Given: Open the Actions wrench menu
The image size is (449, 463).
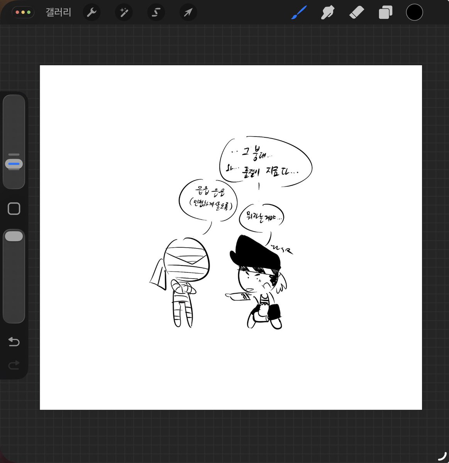Looking at the screenshot, I should [x=91, y=12].
